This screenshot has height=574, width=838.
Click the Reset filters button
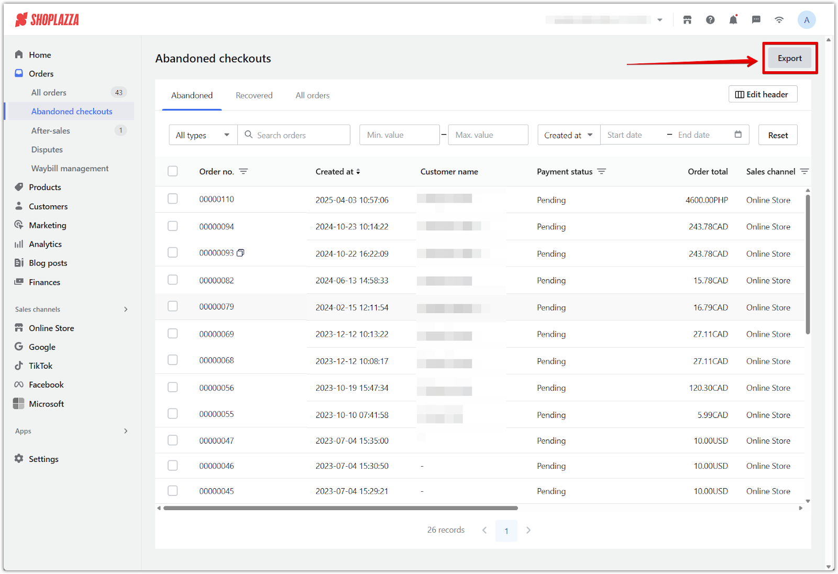[778, 135]
